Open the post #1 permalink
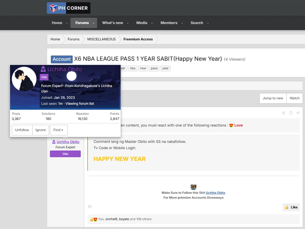The width and height of the screenshot is (305, 229). pyautogui.click(x=298, y=113)
